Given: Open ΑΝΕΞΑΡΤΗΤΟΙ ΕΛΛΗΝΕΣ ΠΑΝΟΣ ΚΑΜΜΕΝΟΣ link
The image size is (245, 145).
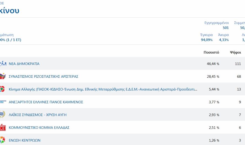Looking at the screenshot, I should [46, 102].
